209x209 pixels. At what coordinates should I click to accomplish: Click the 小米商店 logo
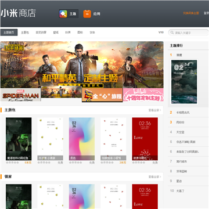point(18,13)
